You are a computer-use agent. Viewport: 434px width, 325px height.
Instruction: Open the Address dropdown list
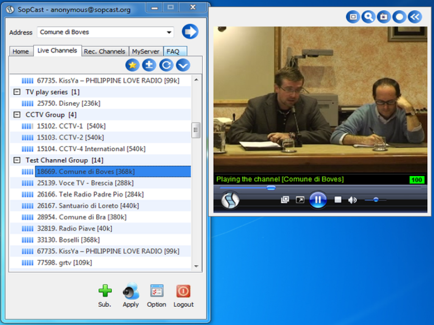click(169, 32)
